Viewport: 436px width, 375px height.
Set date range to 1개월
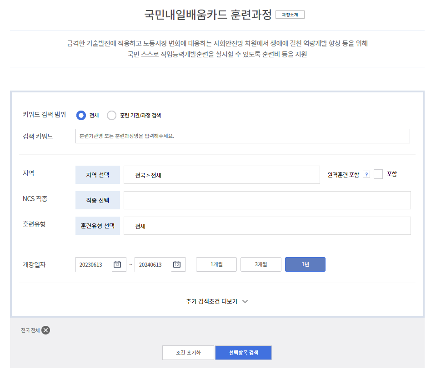click(216, 264)
